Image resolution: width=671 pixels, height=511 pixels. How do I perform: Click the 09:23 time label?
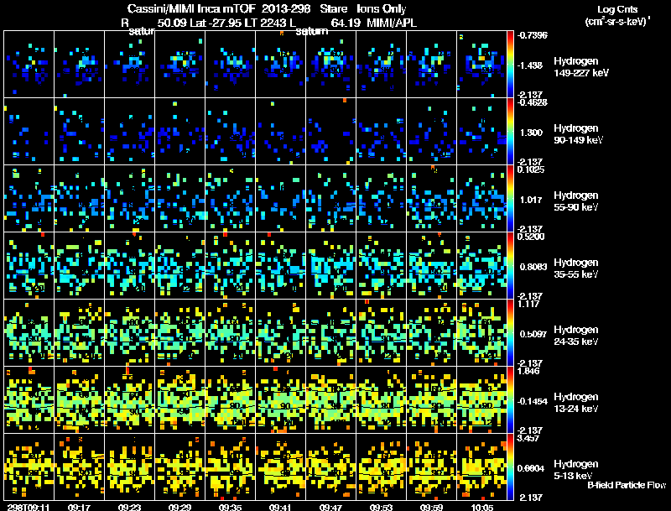tap(129, 507)
